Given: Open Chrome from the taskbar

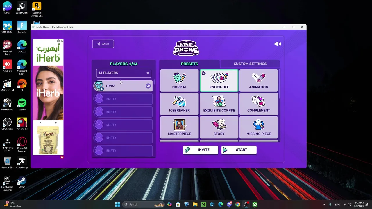Looking at the screenshot, I should (x=238, y=204).
